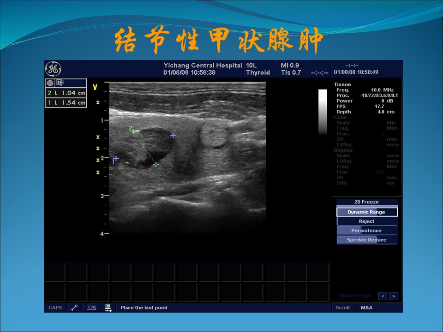This screenshot has height=332, width=443.
Task: Select measurement row 1 L 1.54 cm
Action: [66, 102]
